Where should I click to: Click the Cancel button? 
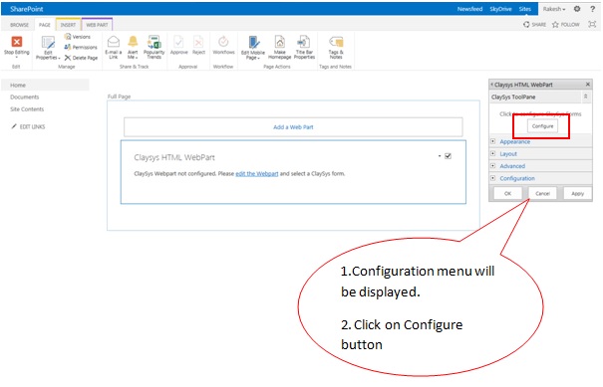(x=542, y=193)
